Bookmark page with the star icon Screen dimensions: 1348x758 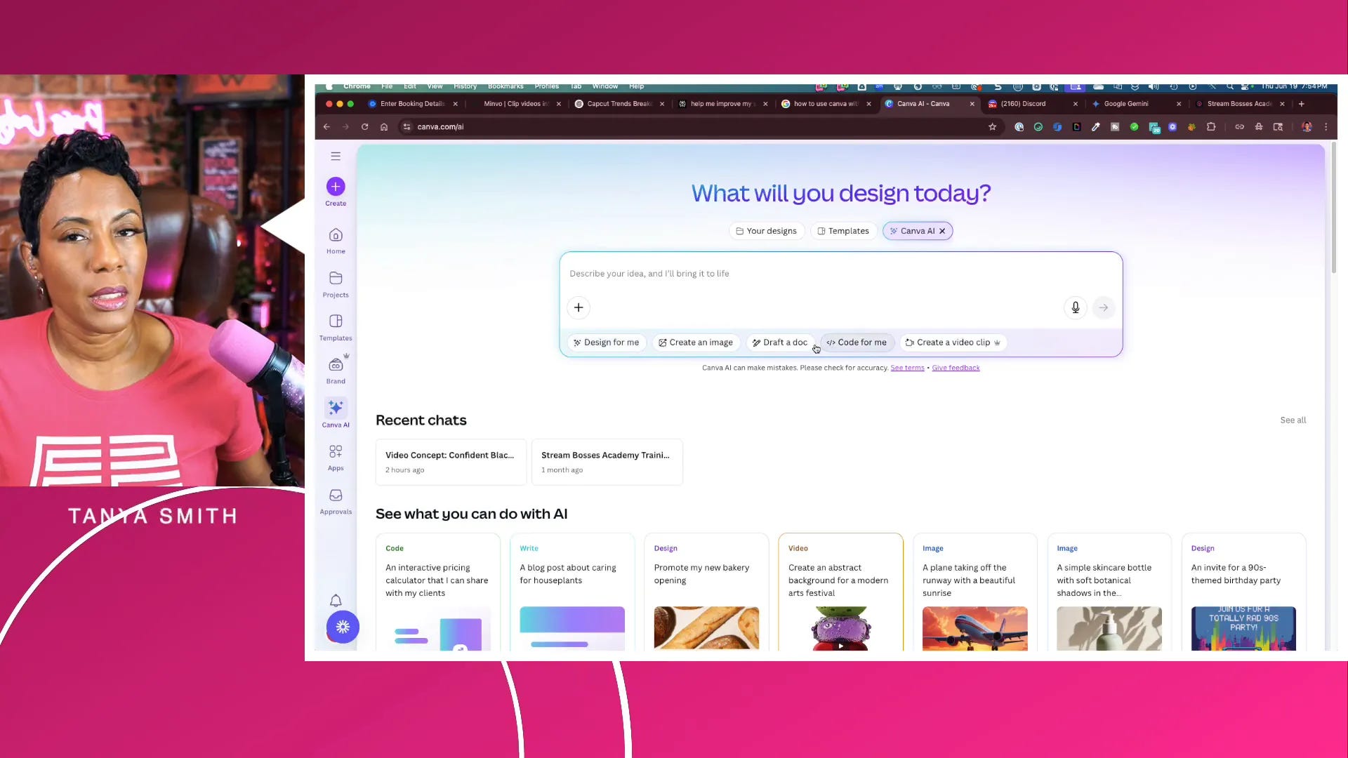pos(992,127)
